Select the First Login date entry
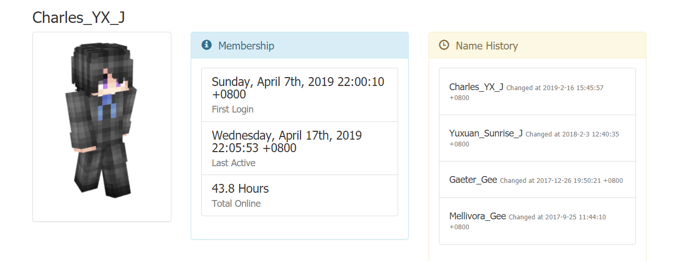684x261 pixels. pyautogui.click(x=298, y=88)
